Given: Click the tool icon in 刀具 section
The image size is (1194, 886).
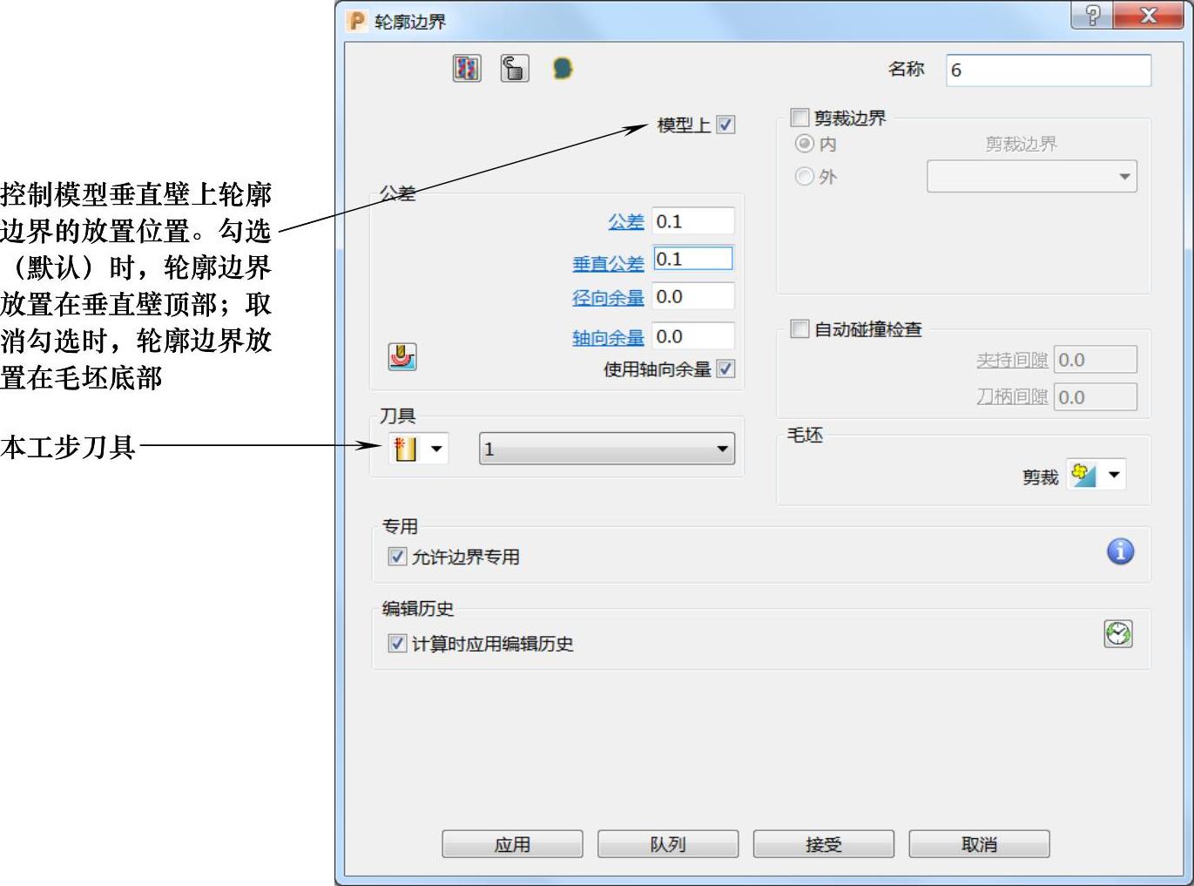Looking at the screenshot, I should [x=405, y=449].
